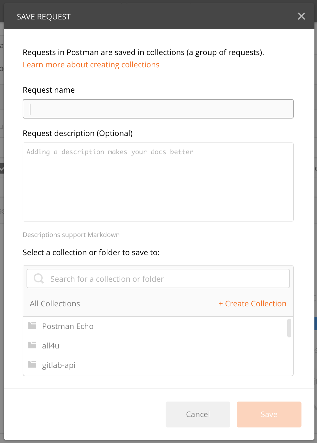Click the SAVE REQUEST title bar
Image resolution: width=317 pixels, height=443 pixels.
(x=44, y=17)
